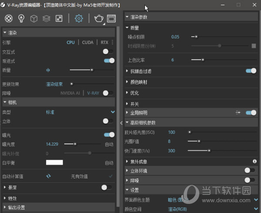
Task: Toggle the 降噪 denoiser switch in render section
Action: 108,93
